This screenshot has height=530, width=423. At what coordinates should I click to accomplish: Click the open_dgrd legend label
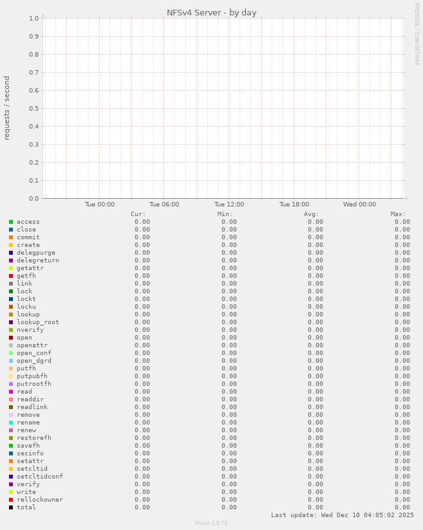pos(34,361)
